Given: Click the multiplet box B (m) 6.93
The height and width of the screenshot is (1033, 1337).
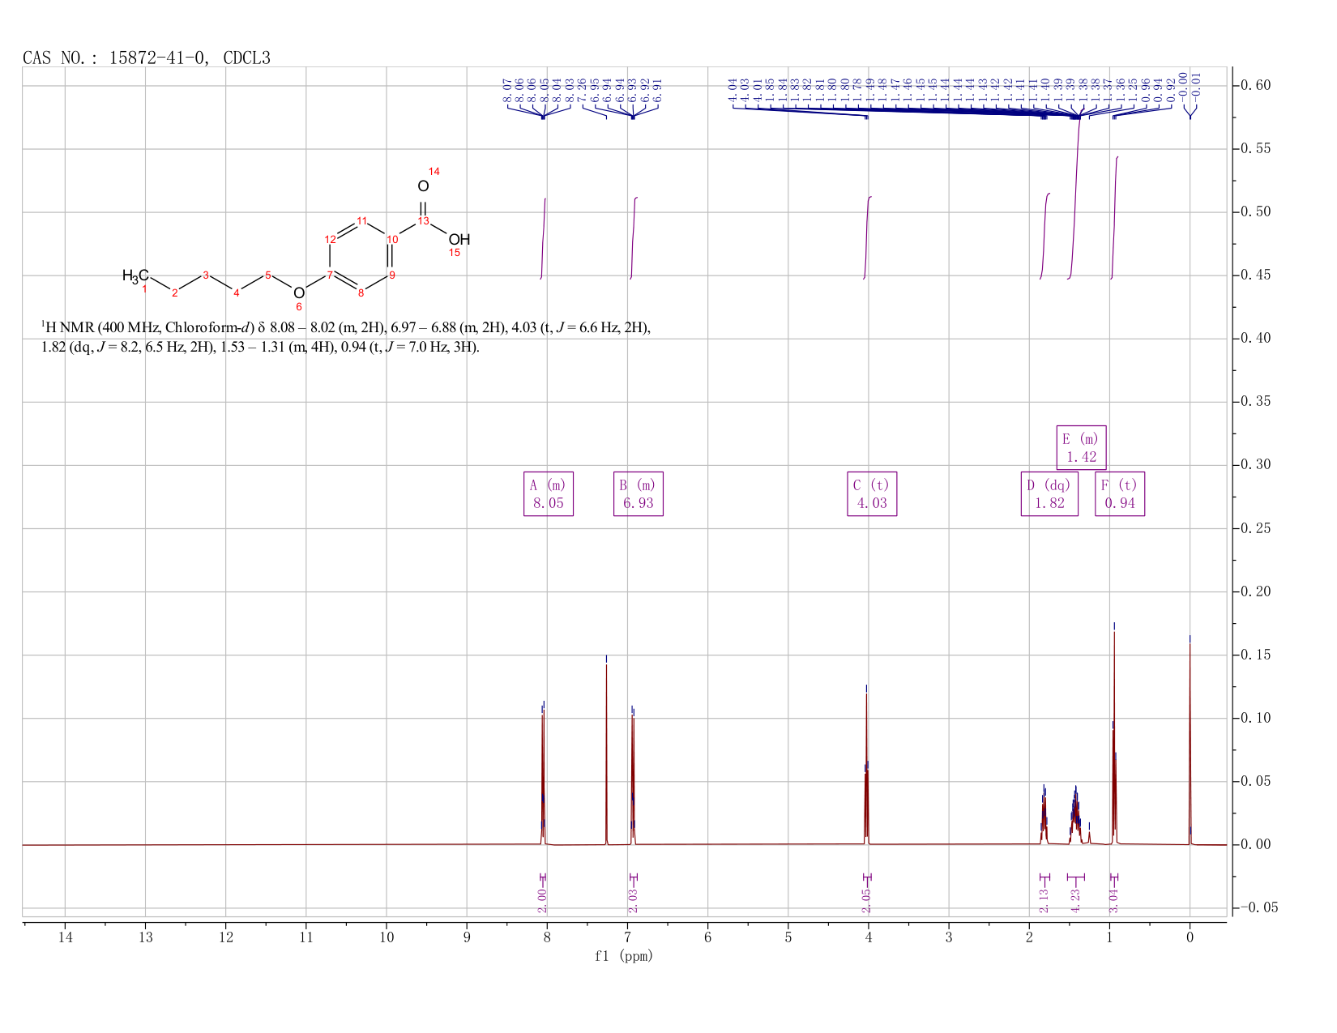Looking at the screenshot, I should pyautogui.click(x=639, y=494).
